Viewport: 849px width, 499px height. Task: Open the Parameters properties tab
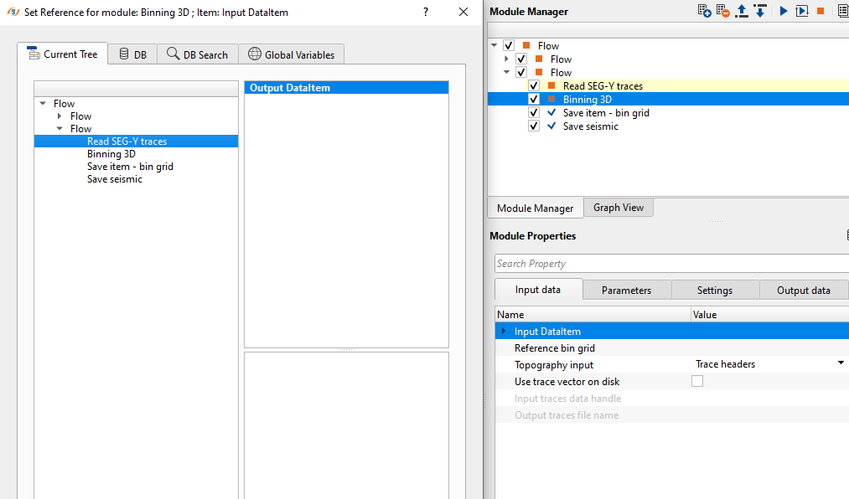[x=626, y=290]
